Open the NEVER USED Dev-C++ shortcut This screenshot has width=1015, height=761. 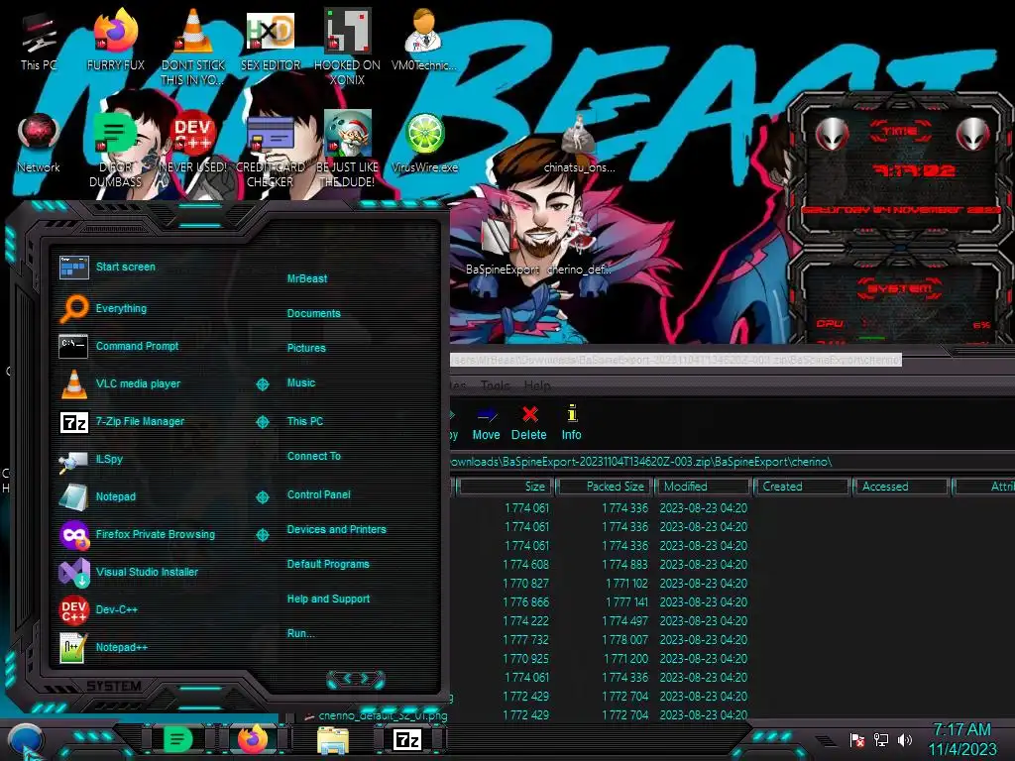tap(193, 144)
